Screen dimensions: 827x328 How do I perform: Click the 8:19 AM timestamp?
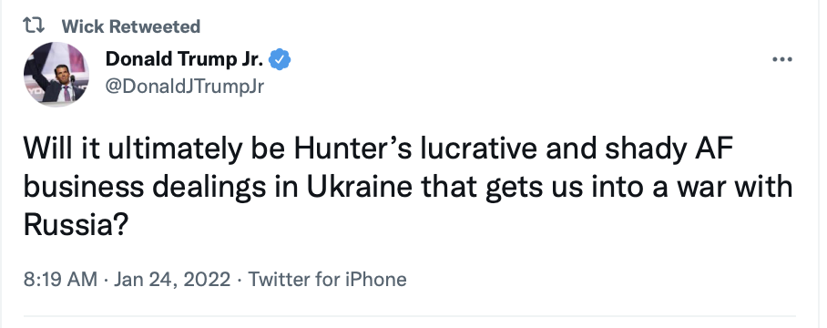pyautogui.click(x=60, y=279)
